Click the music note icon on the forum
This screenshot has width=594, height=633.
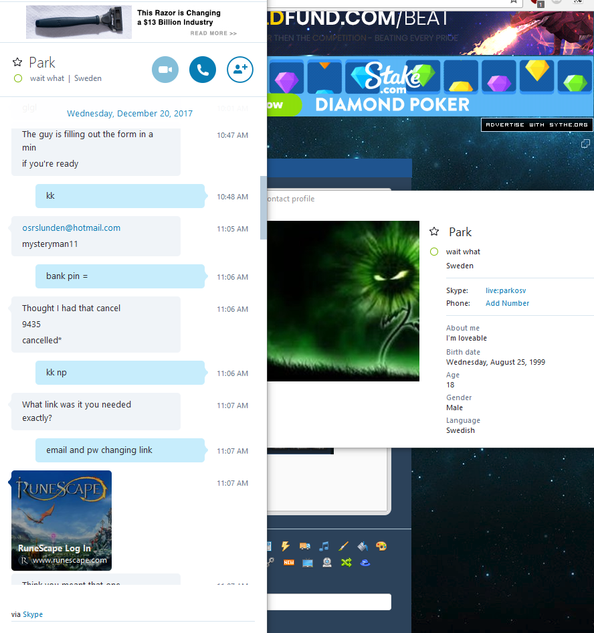(x=324, y=546)
